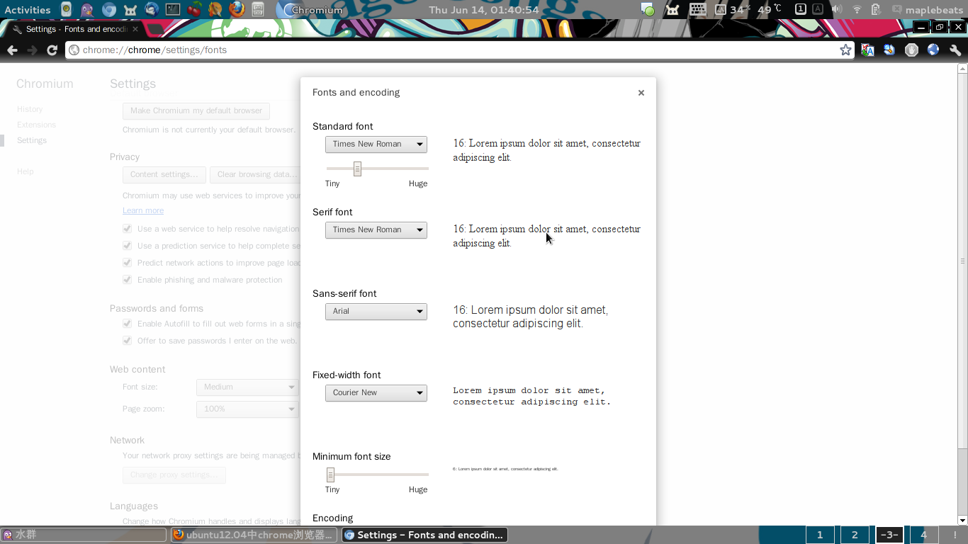Click 'Make Chromium my default browser' button
This screenshot has width=968, height=544.
point(196,110)
